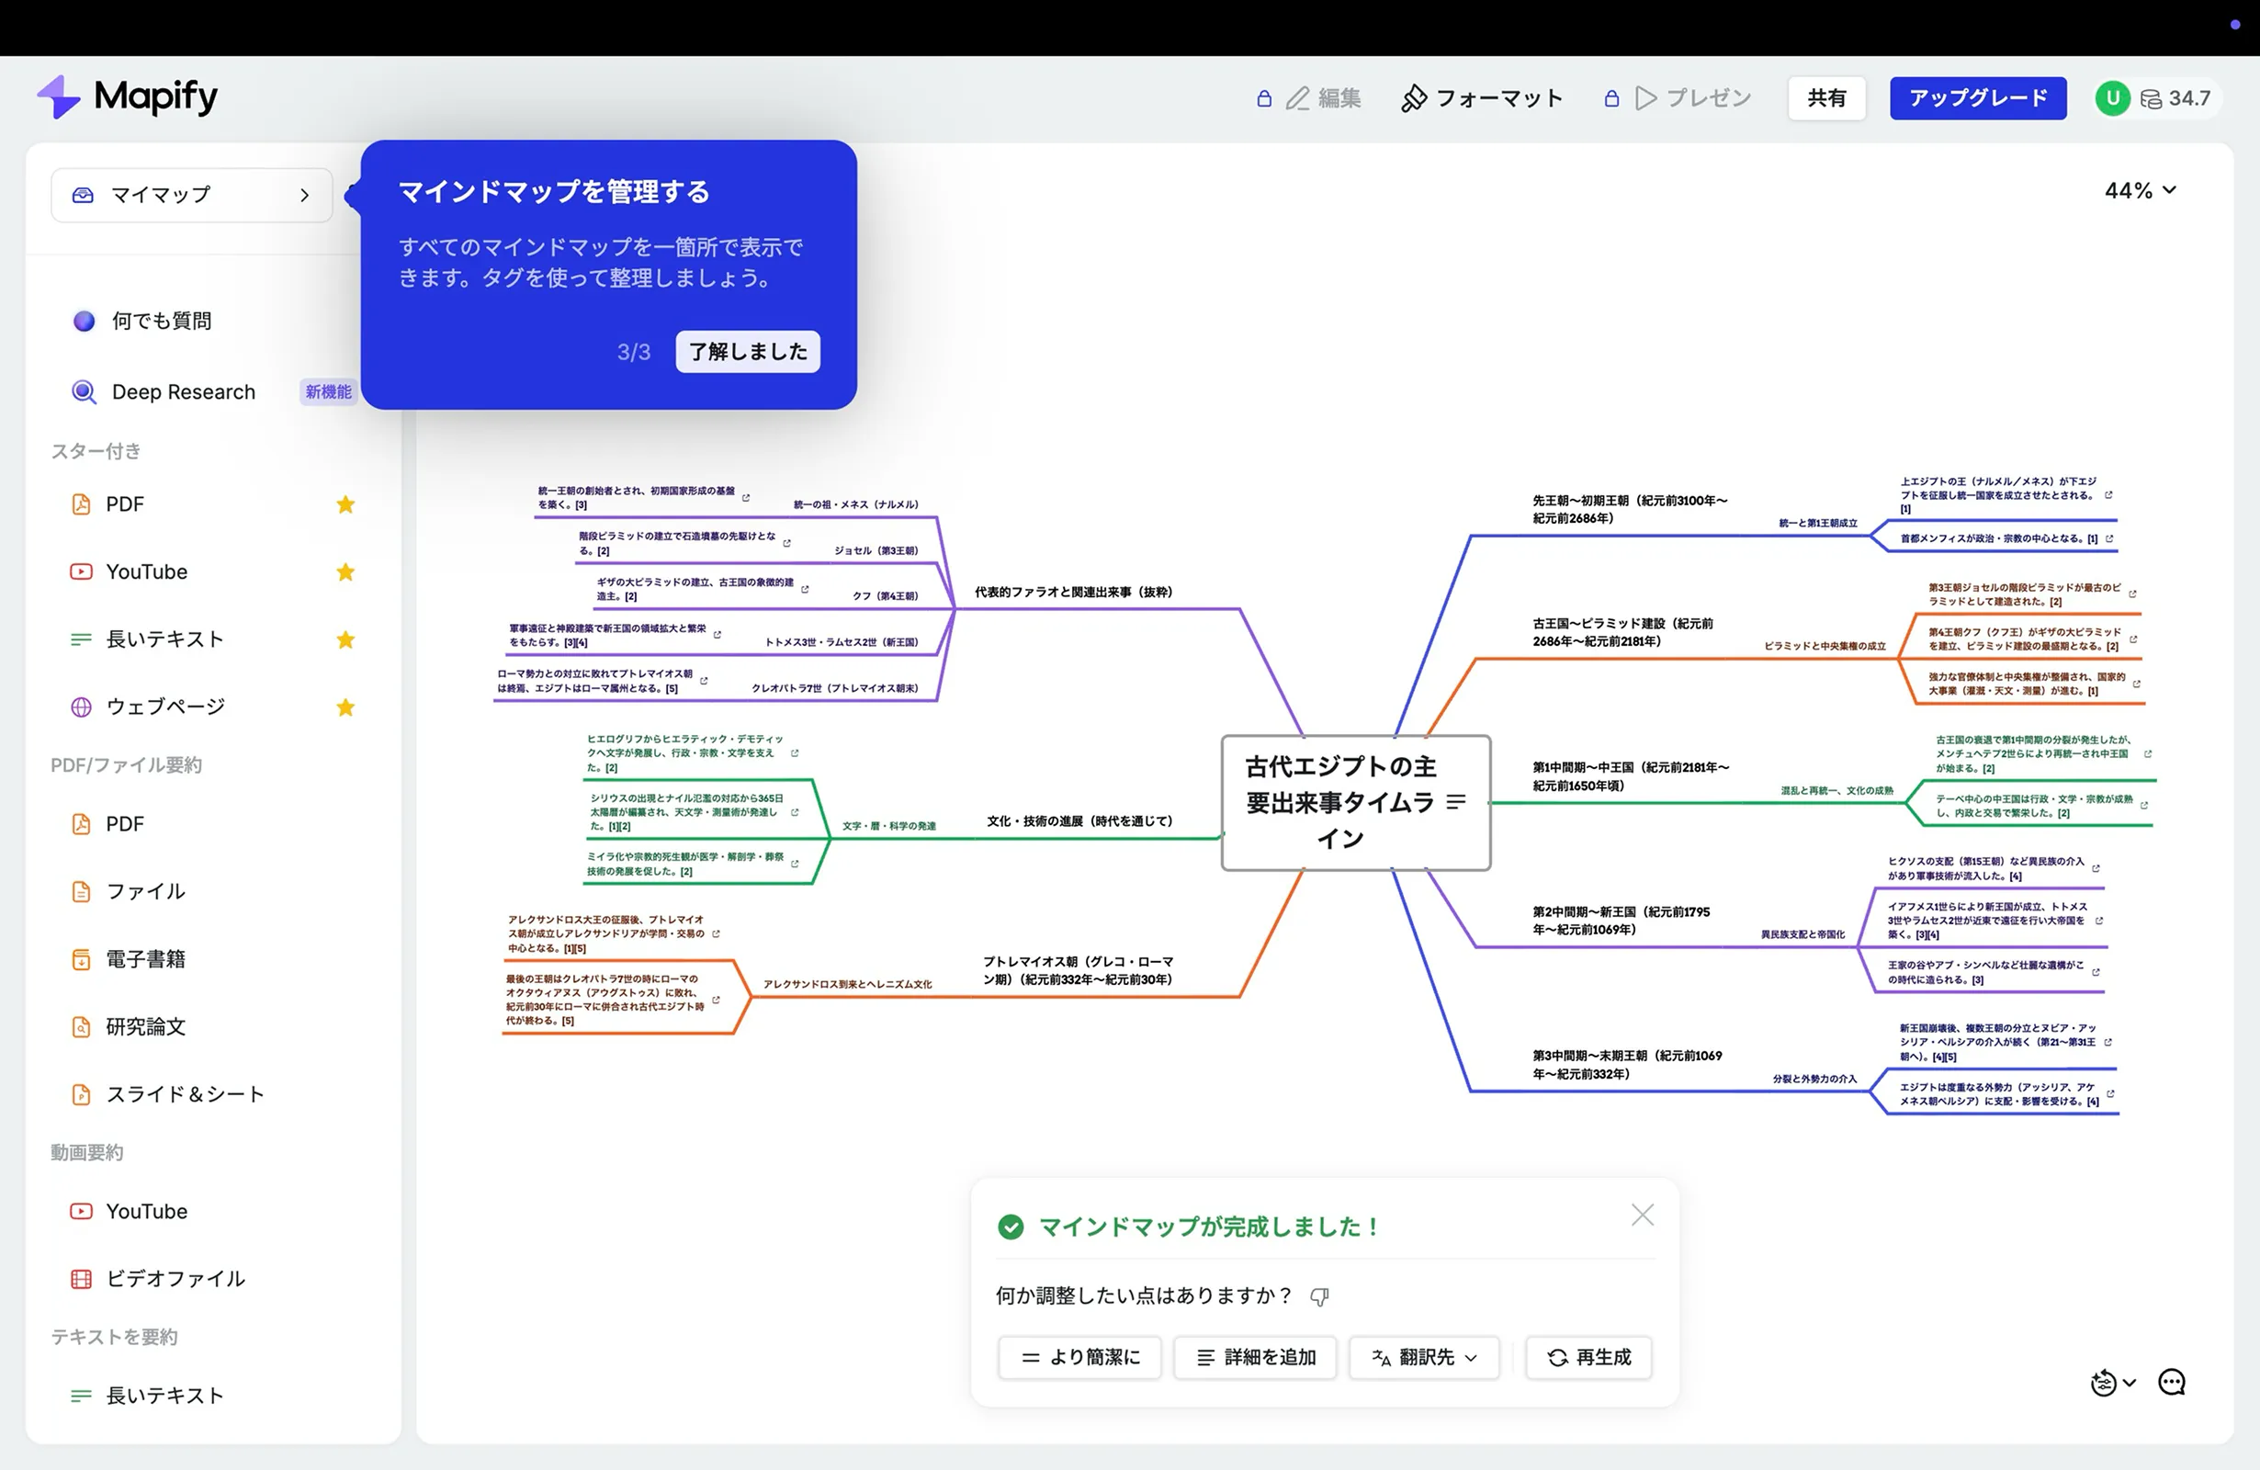Viewport: 2260px width, 1470px height.
Task: Select スライド＆シート in the sidebar
Action: (185, 1093)
